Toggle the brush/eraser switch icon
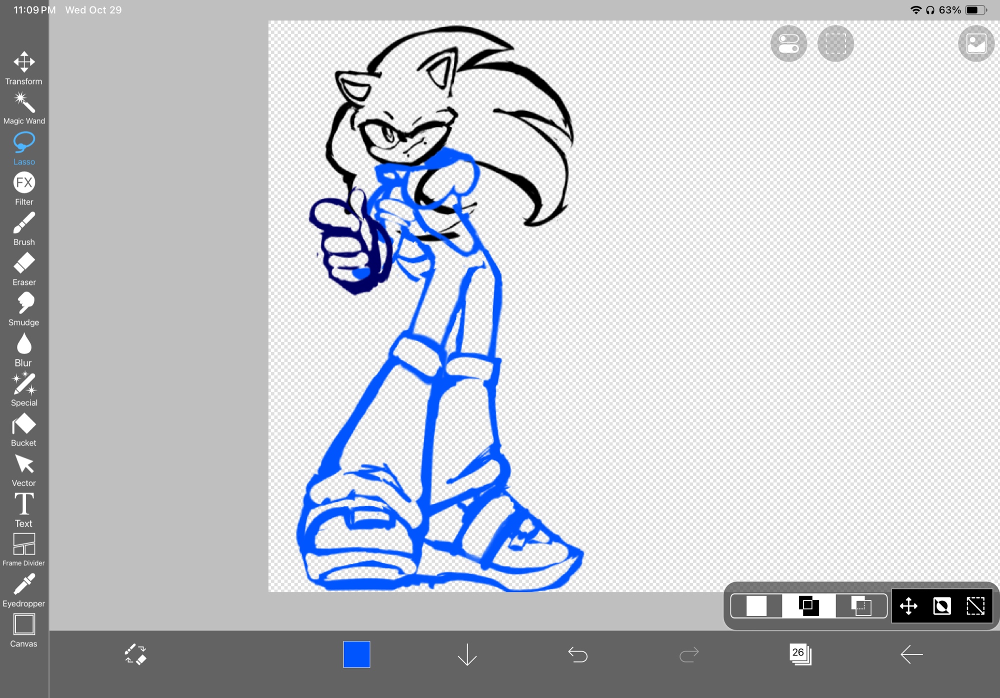 135,654
